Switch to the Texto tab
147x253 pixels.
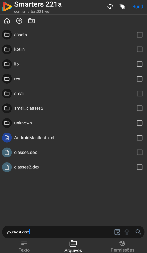coord(24,246)
